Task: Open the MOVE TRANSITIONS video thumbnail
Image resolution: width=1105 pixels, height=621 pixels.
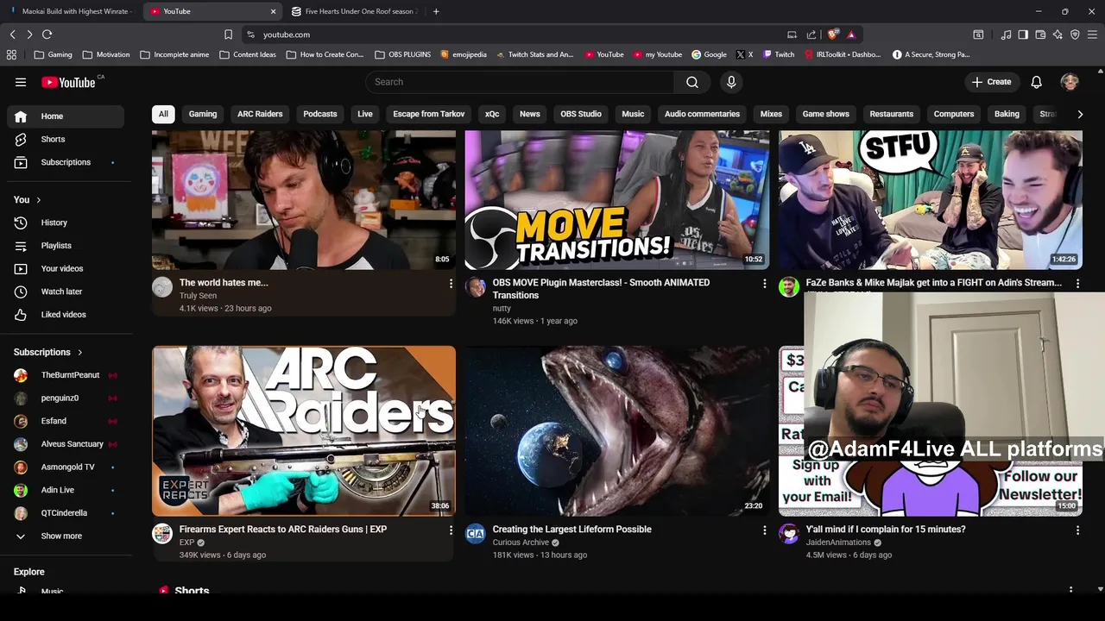Action: coord(616,200)
